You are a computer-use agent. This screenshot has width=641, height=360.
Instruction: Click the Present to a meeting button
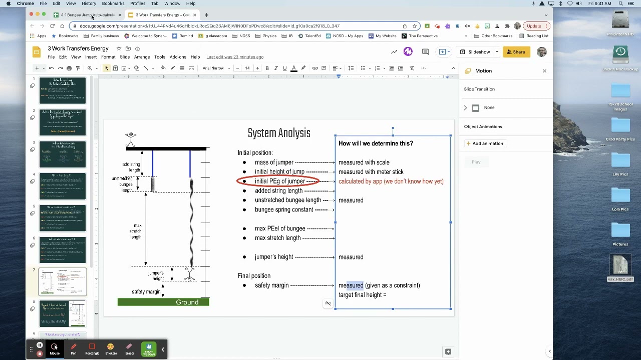coord(443,51)
